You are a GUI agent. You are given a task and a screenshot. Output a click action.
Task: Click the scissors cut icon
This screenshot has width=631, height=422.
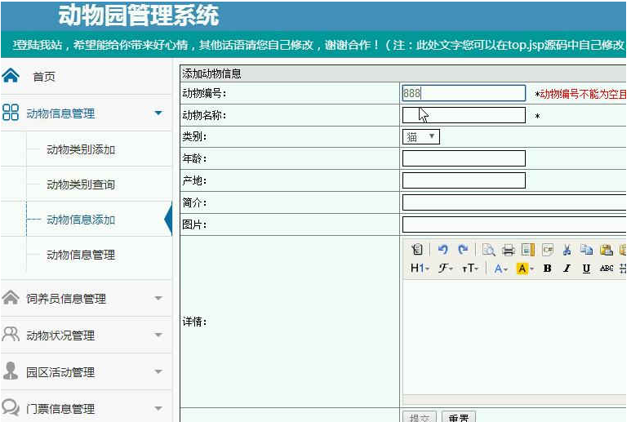tap(567, 250)
